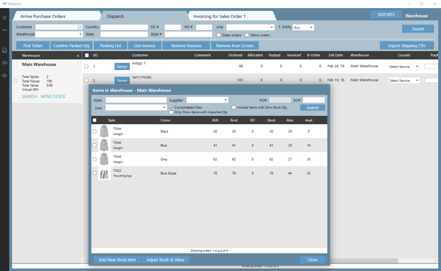441x271 pixels.
Task: Click the SO # field in Dispatch filters
Action: click(x=173, y=27)
